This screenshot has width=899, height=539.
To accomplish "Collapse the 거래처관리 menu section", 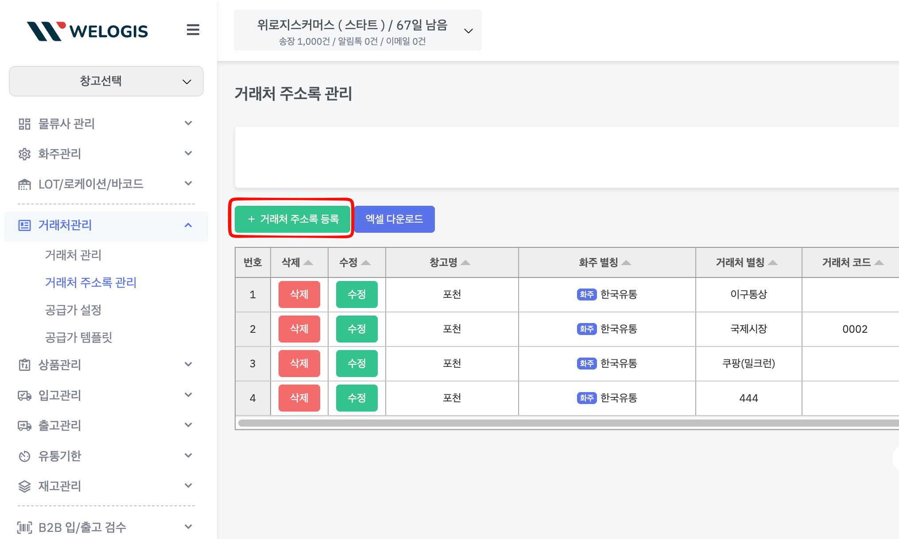I will coord(188,225).
